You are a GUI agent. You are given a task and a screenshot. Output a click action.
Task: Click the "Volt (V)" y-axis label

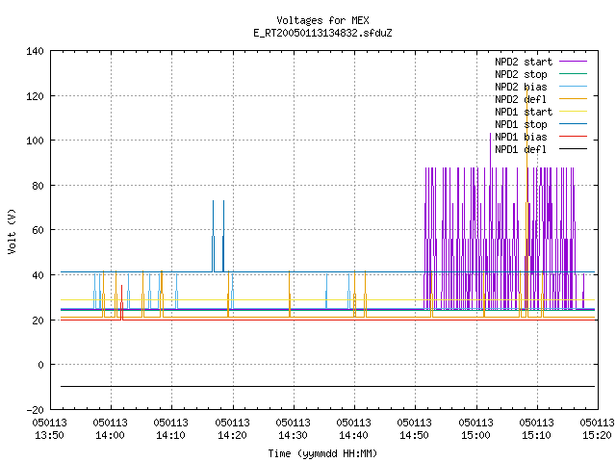click(12, 231)
